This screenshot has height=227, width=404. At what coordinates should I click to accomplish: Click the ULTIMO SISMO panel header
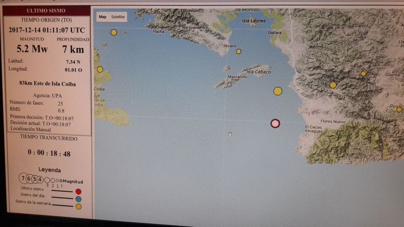(x=46, y=10)
